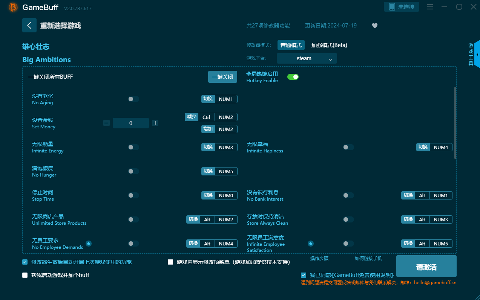
Task: Click the star badge beside No Employee Demands
Action: pyautogui.click(x=89, y=244)
